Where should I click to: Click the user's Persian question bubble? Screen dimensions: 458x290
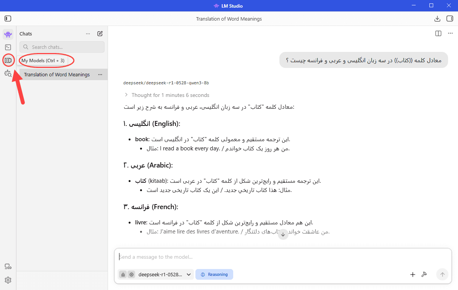coord(363,60)
